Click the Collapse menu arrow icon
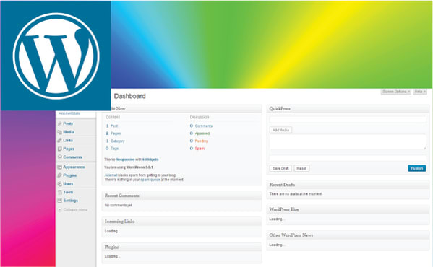 pos(60,210)
